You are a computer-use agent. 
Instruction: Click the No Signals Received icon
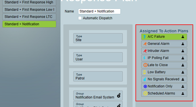tap(145, 79)
